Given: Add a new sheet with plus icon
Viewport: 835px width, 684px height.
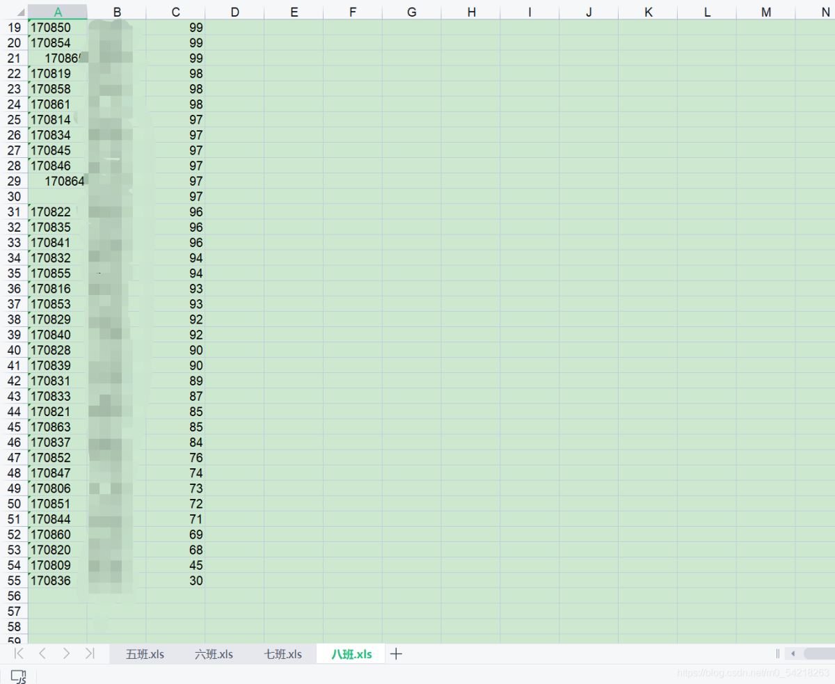Looking at the screenshot, I should 397,653.
